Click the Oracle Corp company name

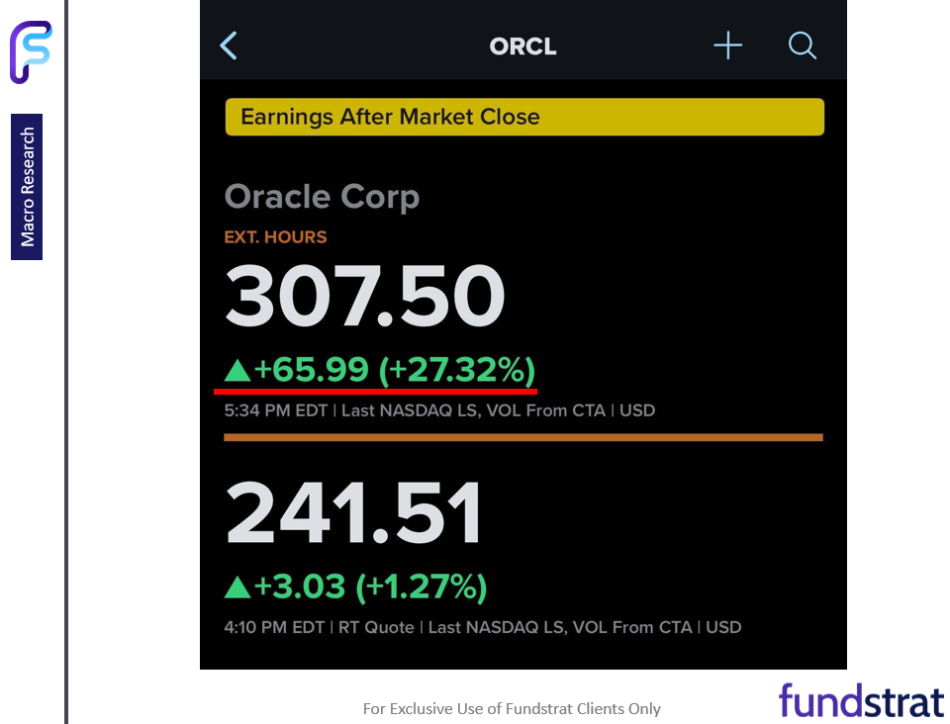tap(322, 197)
